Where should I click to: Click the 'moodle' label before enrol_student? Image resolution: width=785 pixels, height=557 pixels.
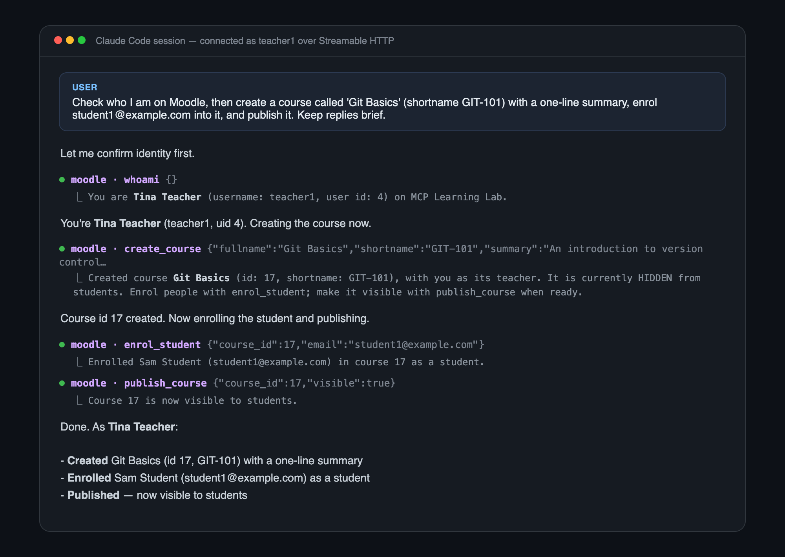click(x=89, y=345)
